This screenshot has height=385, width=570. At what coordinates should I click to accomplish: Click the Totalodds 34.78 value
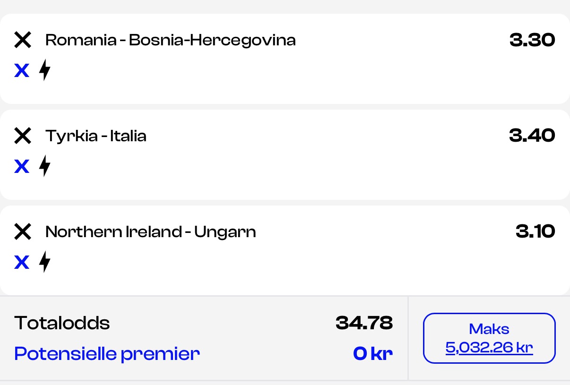coord(364,323)
